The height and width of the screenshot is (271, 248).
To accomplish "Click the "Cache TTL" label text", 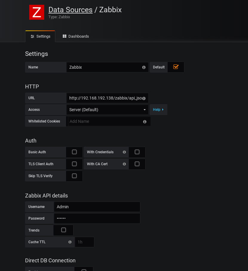I will point(37,242).
